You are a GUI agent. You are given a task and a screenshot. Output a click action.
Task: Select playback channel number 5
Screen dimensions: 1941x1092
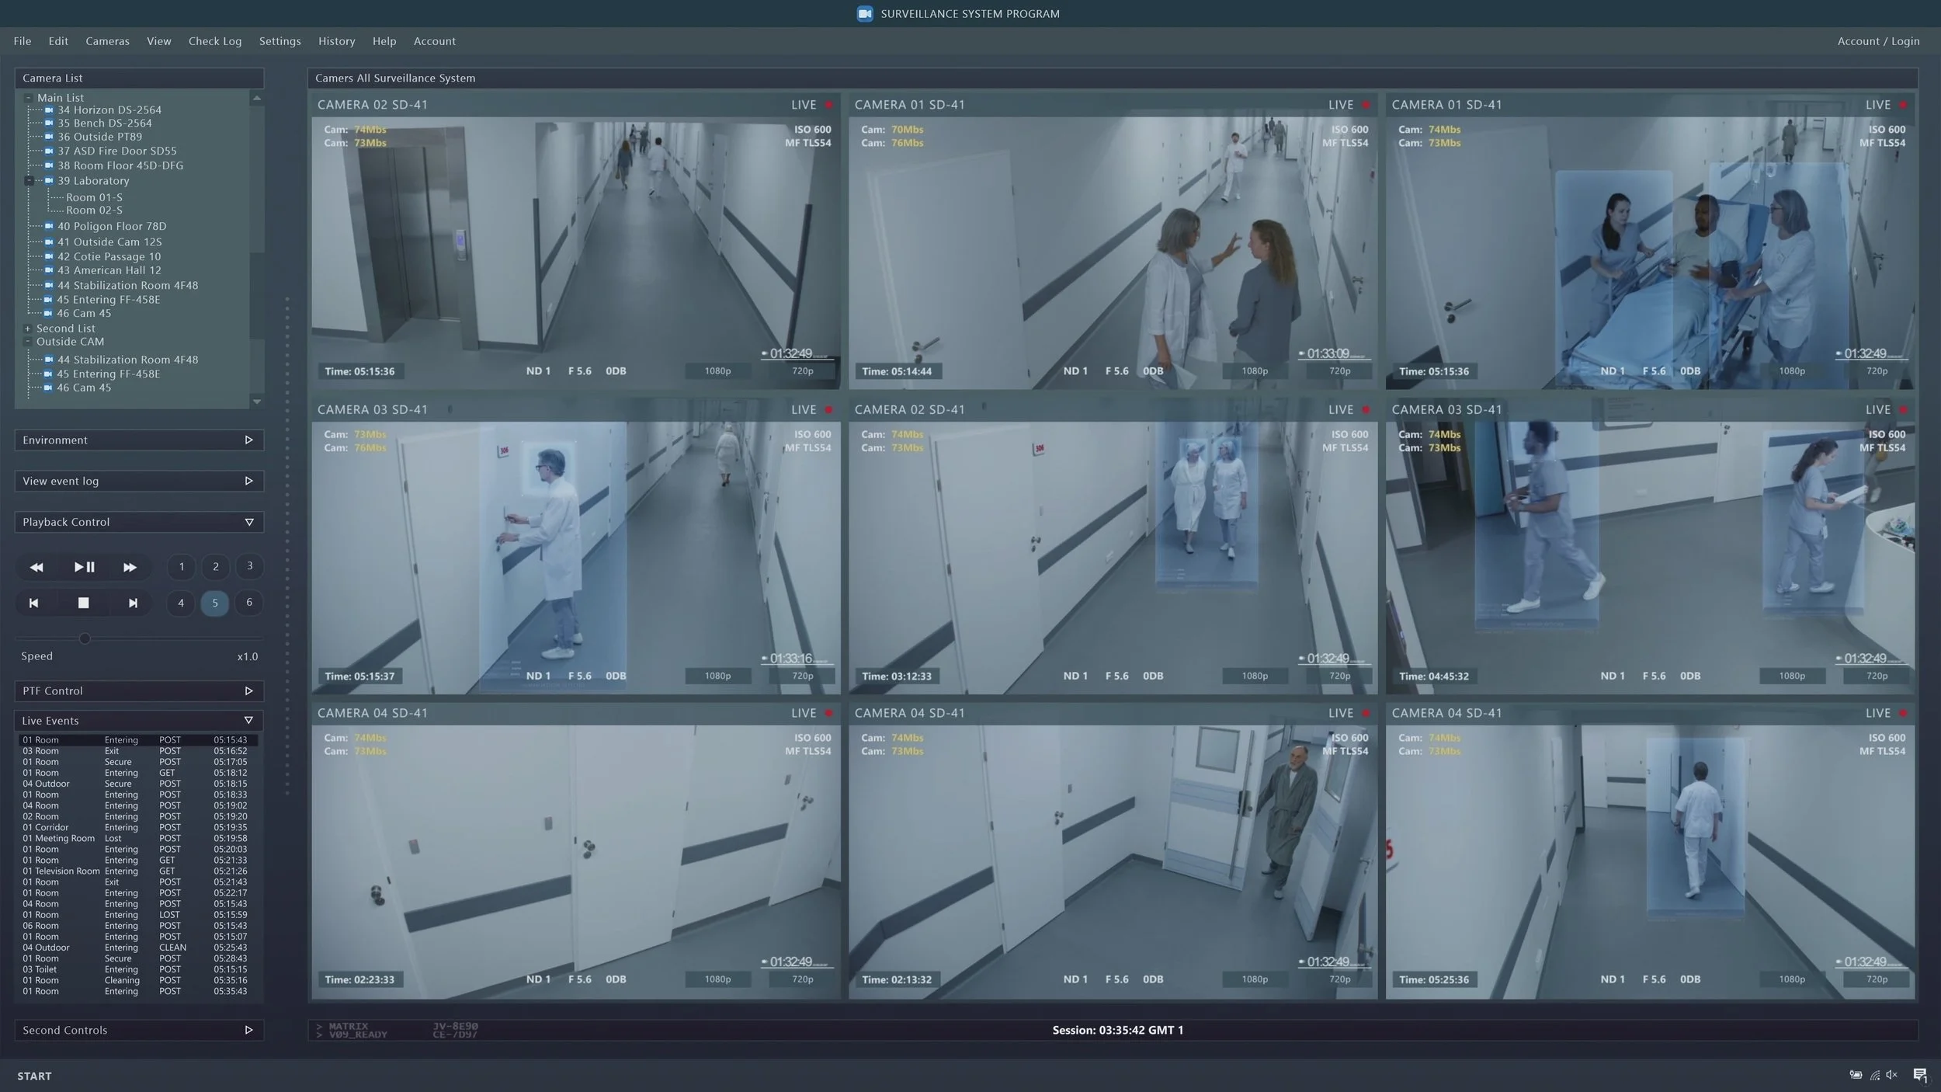coord(215,603)
